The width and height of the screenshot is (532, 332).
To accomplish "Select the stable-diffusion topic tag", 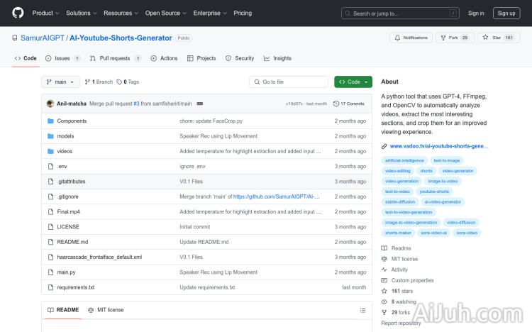I will tap(400, 201).
